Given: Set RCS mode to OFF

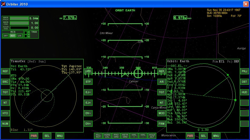Looking at the screenshot, I should tap(6, 36).
